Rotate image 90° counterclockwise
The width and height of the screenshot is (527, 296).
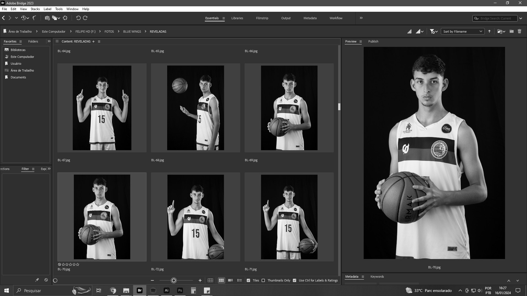tap(78, 18)
